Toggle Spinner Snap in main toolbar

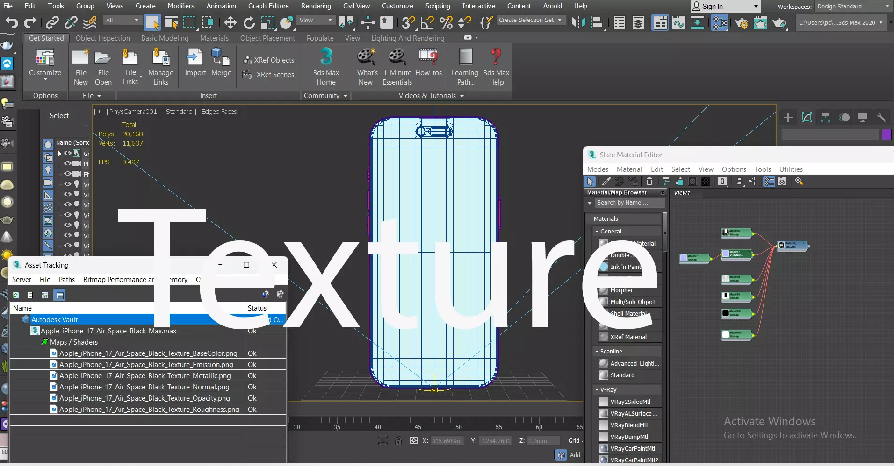(x=465, y=22)
